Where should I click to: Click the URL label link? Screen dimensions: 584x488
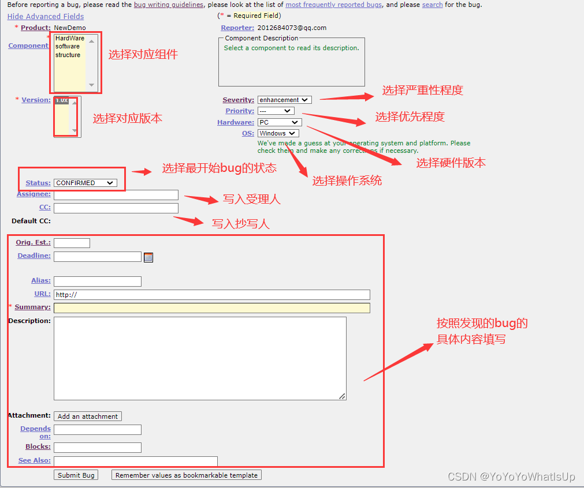pyautogui.click(x=42, y=294)
